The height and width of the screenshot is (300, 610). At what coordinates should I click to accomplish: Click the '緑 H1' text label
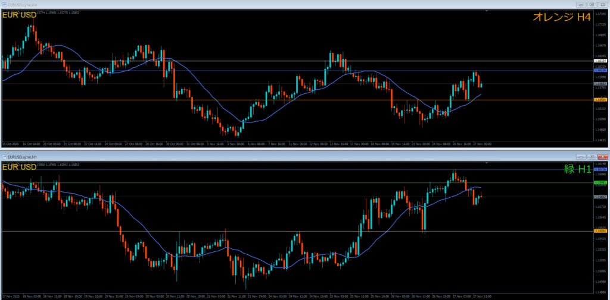pyautogui.click(x=577, y=169)
